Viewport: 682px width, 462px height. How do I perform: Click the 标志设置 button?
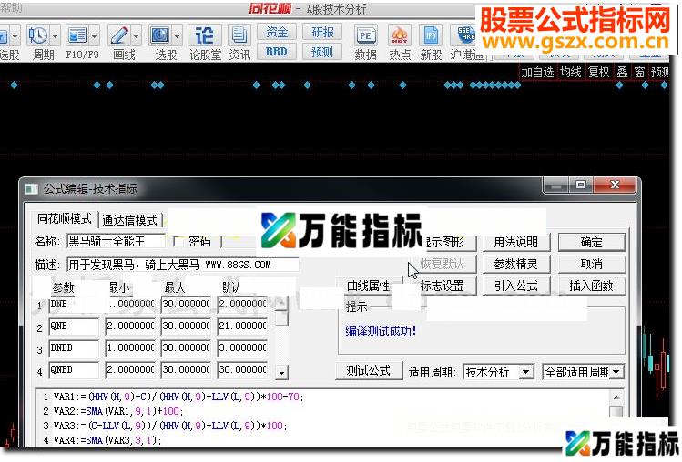pyautogui.click(x=443, y=286)
